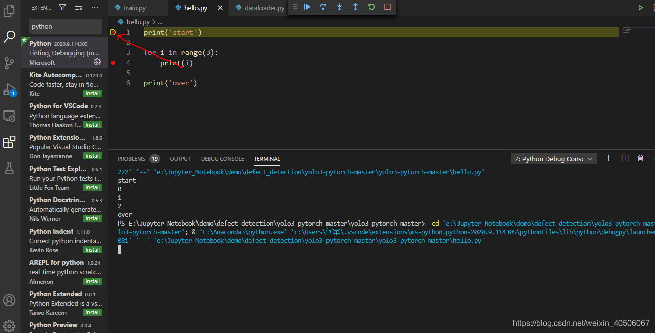Close the hello.py tab
Viewport: 655px width, 333px height.
(x=220, y=8)
